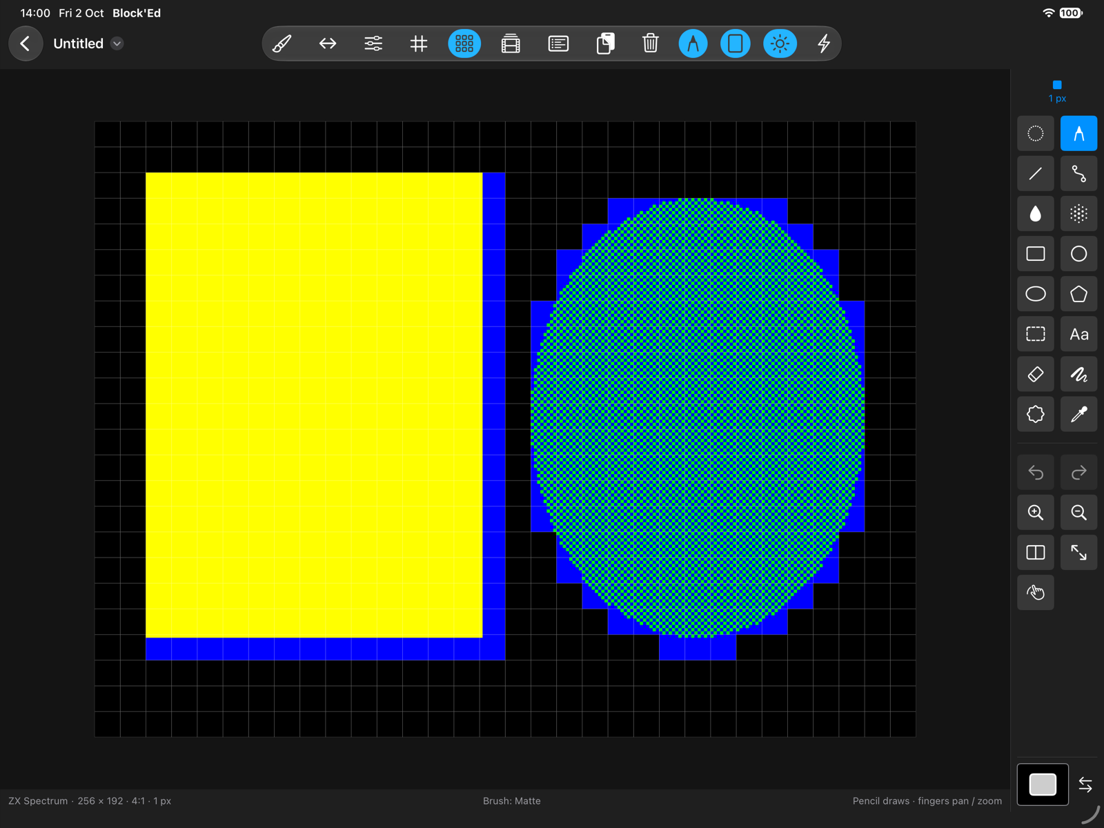Viewport: 1104px width, 828px height.
Task: Toggle the brightness sun button
Action: [780, 43]
